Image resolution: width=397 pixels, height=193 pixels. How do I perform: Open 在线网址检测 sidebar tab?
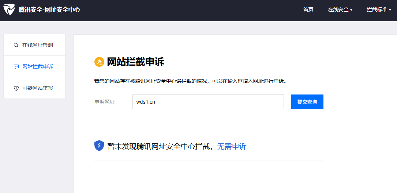(x=34, y=45)
